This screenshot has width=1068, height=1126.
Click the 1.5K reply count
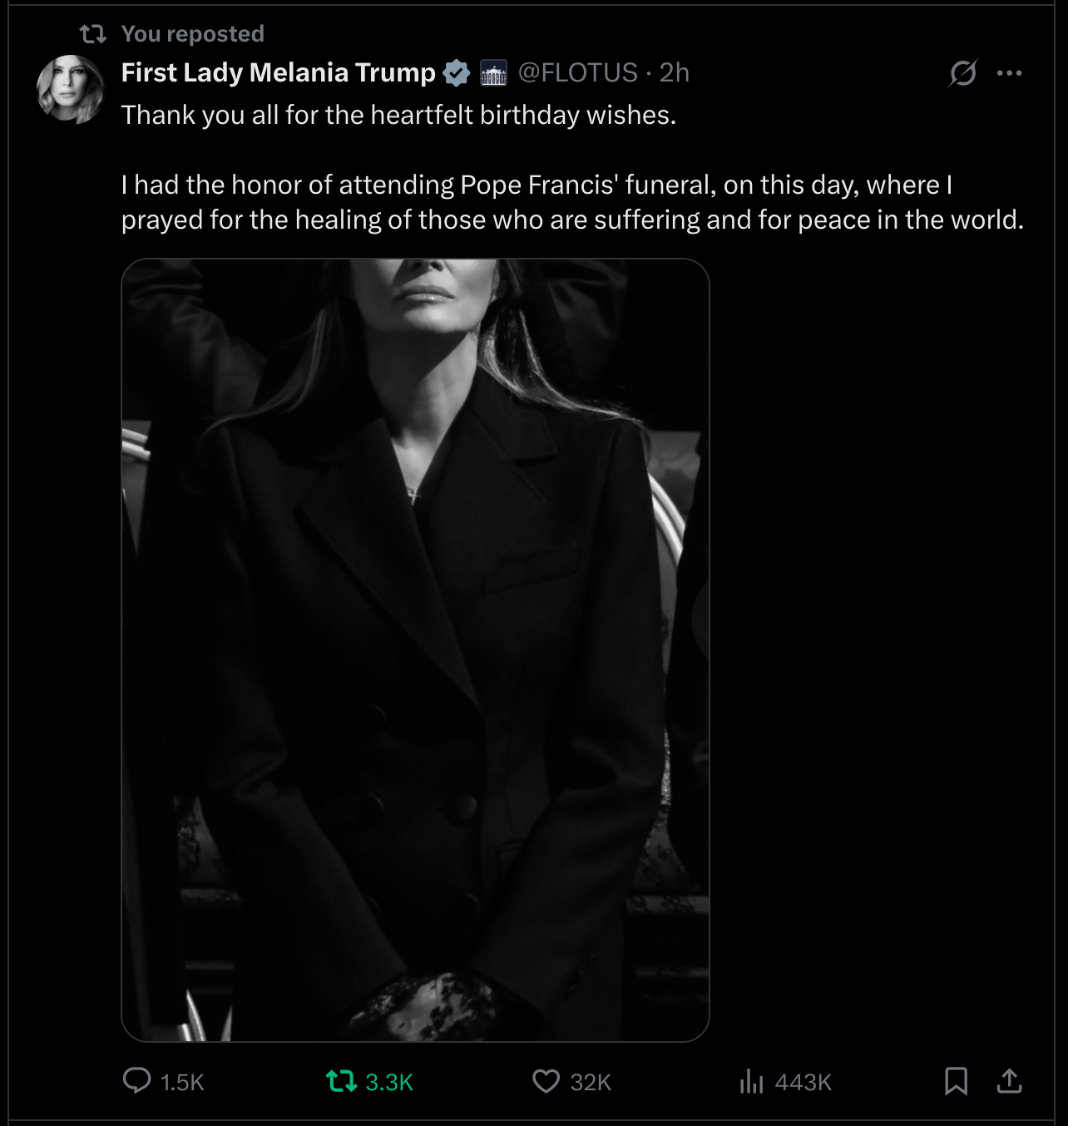click(x=182, y=1082)
